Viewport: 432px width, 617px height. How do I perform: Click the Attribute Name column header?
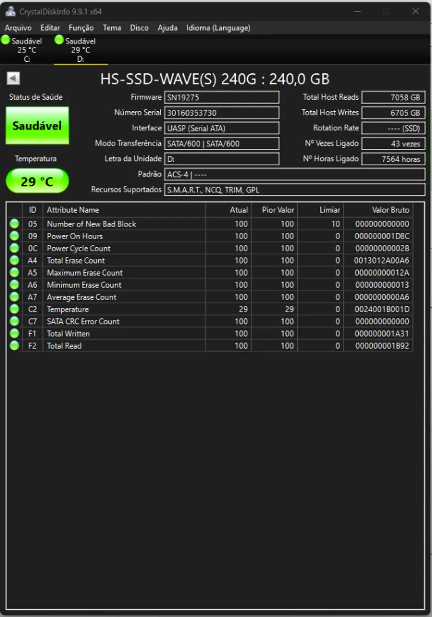[124, 210]
